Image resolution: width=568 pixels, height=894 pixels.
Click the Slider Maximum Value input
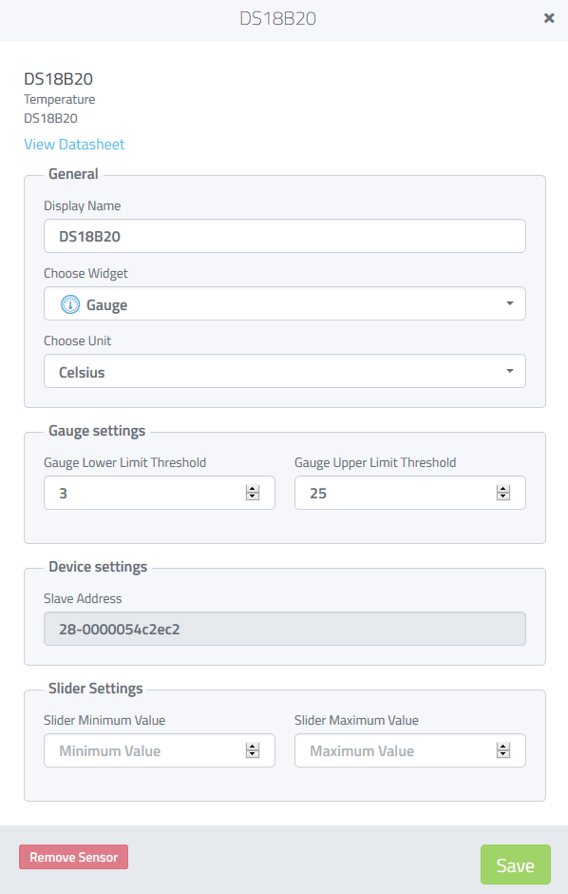(409, 750)
